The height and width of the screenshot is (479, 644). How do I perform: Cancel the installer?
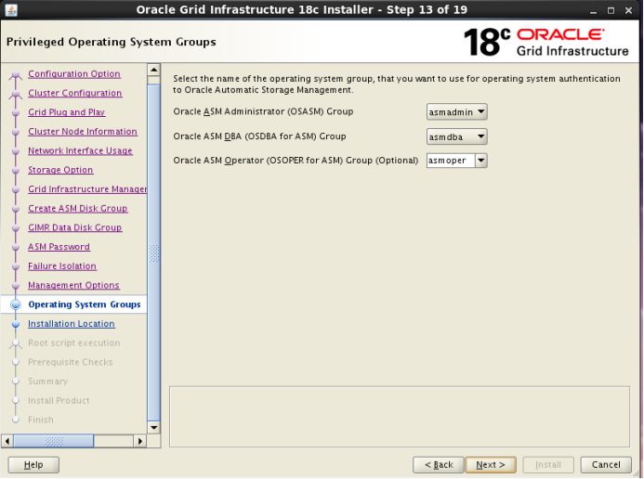(x=606, y=465)
